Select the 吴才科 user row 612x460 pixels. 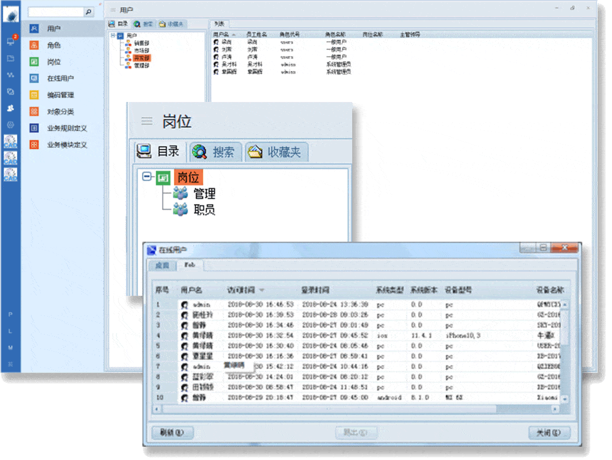pos(283,64)
